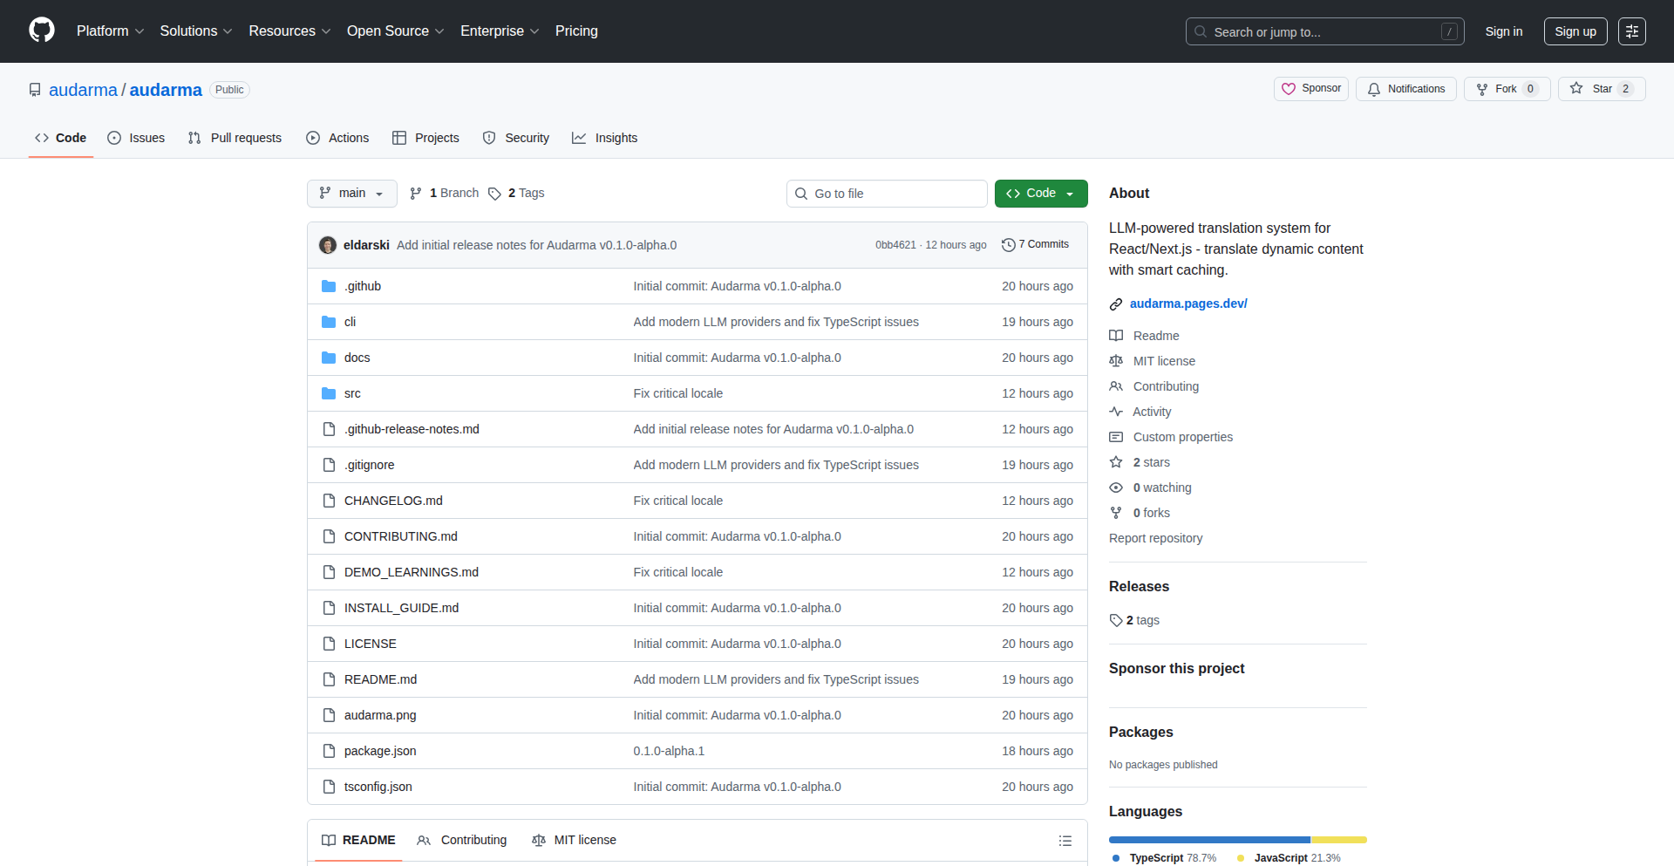
Task: Open the Code button dropdown arrow
Action: (1070, 193)
